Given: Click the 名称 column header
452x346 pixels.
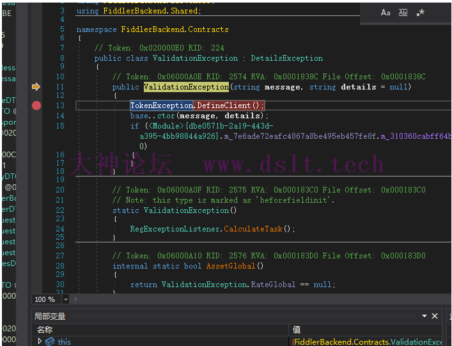Looking at the screenshot, I should click(x=45, y=329).
